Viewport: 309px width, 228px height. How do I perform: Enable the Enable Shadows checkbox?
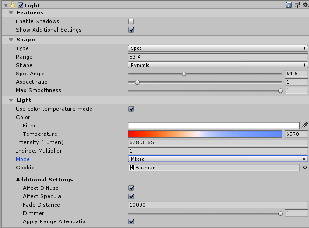(131, 21)
